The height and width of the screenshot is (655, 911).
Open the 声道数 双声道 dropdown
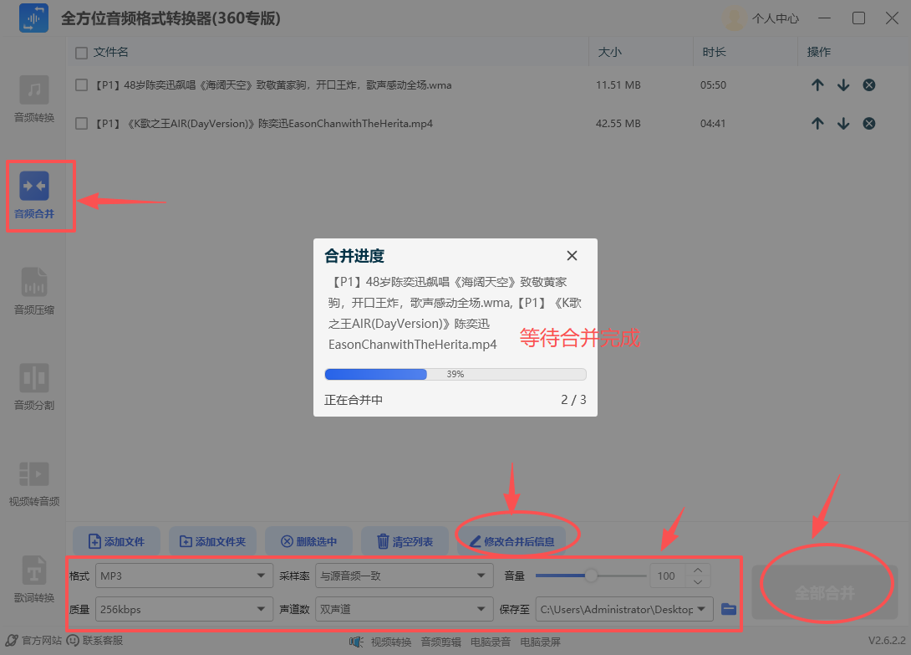tap(404, 609)
